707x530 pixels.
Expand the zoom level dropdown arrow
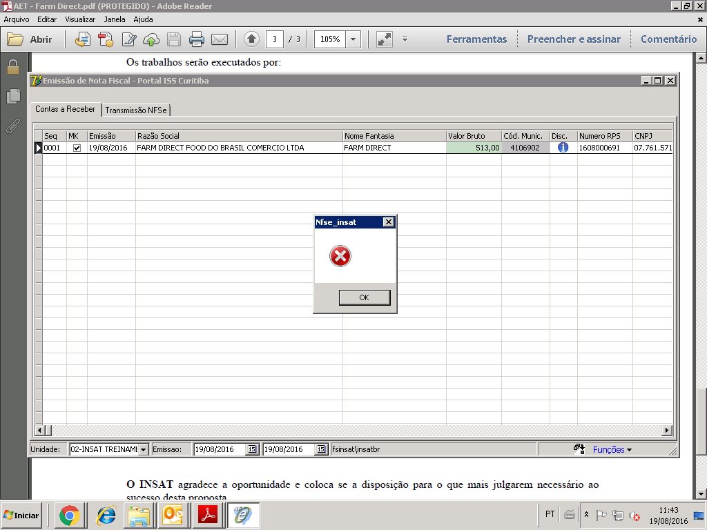(353, 39)
